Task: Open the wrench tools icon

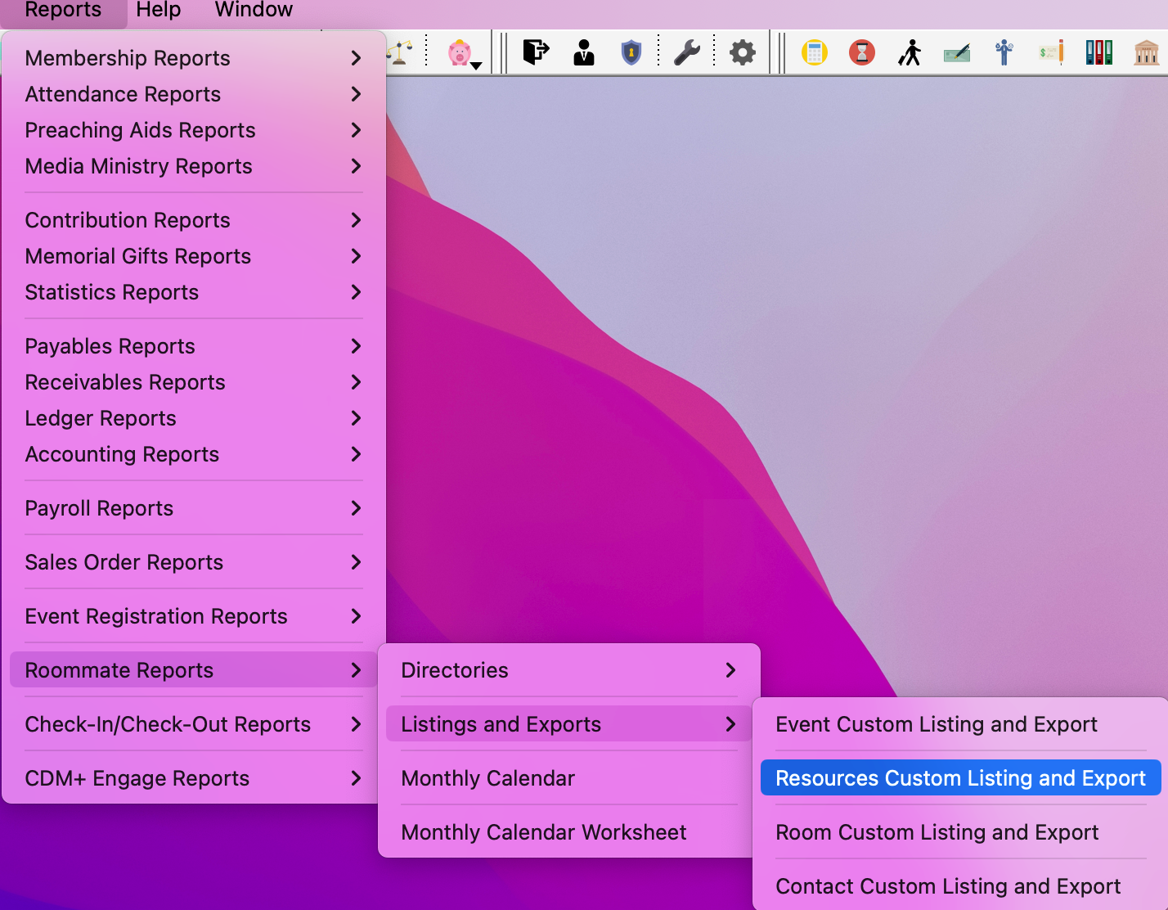Action: 686,53
